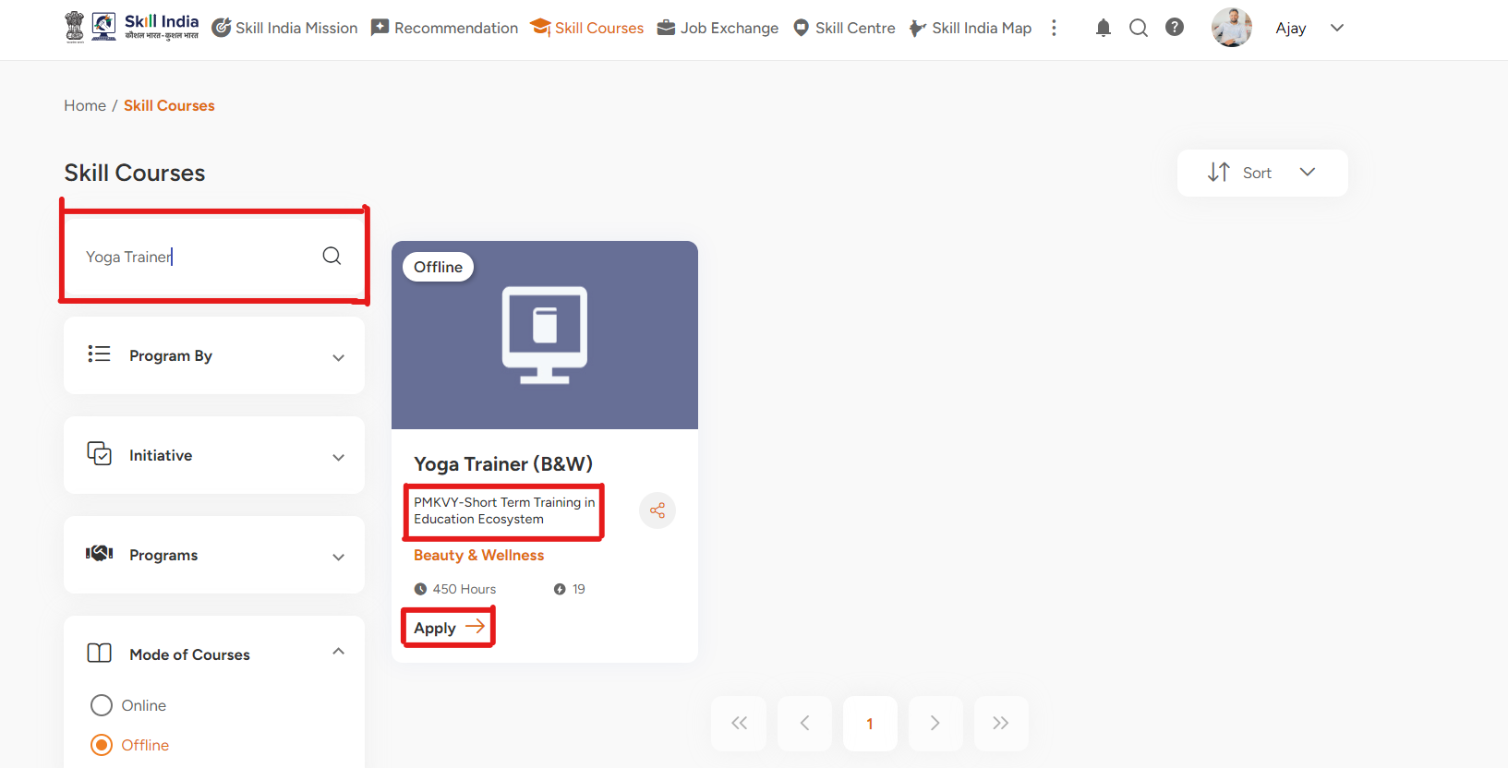Viewport: 1508px width, 768px height.
Task: Go to the last results page
Action: (1001, 724)
